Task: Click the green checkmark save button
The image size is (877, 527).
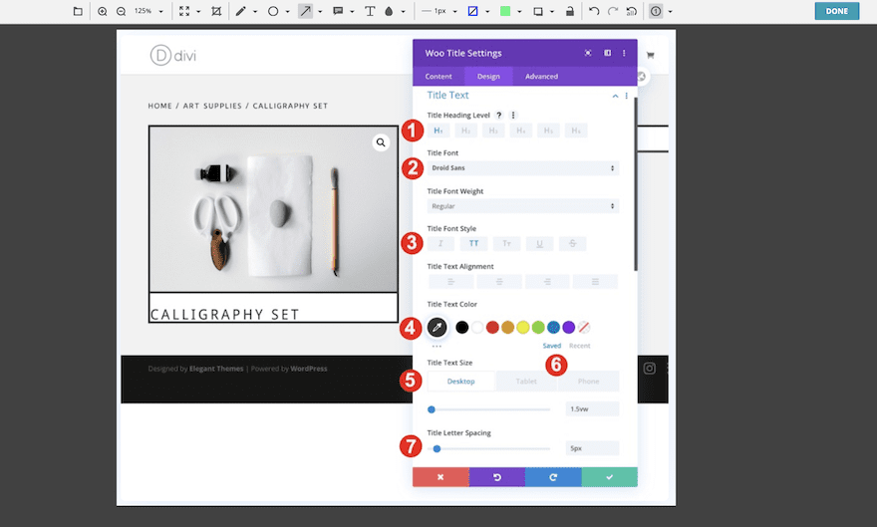Action: 609,477
